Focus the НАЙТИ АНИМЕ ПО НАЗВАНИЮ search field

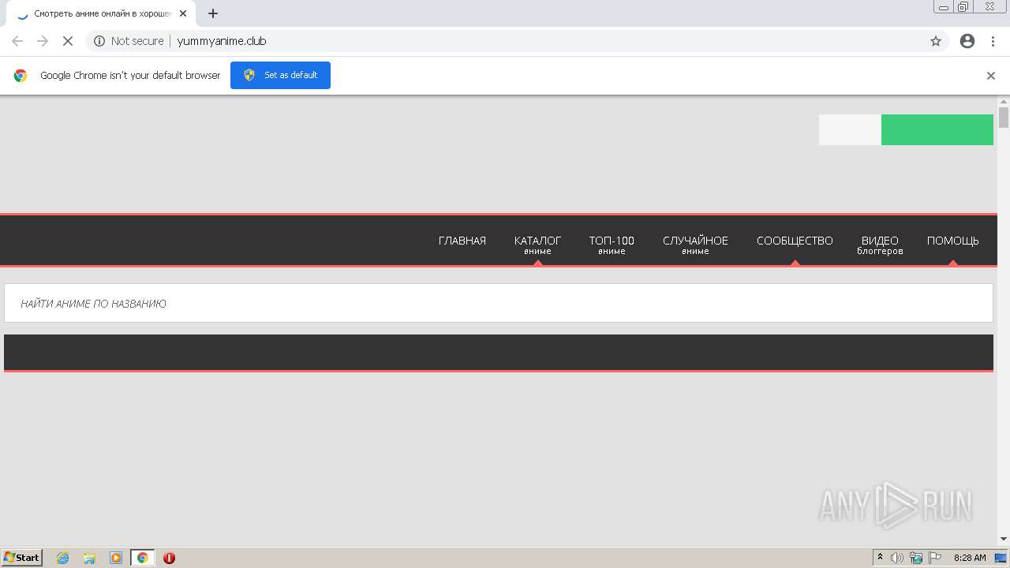[499, 303]
